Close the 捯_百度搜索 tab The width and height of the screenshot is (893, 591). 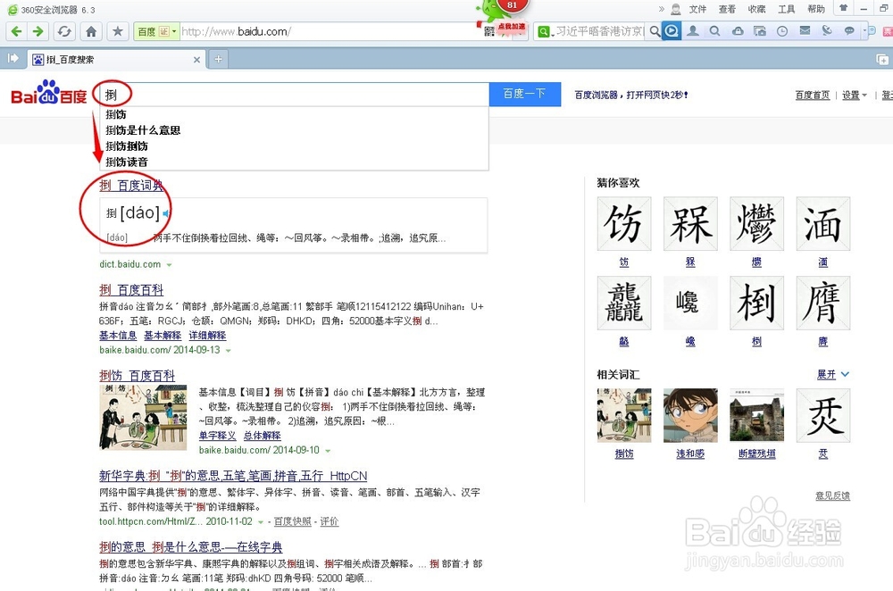(x=196, y=60)
